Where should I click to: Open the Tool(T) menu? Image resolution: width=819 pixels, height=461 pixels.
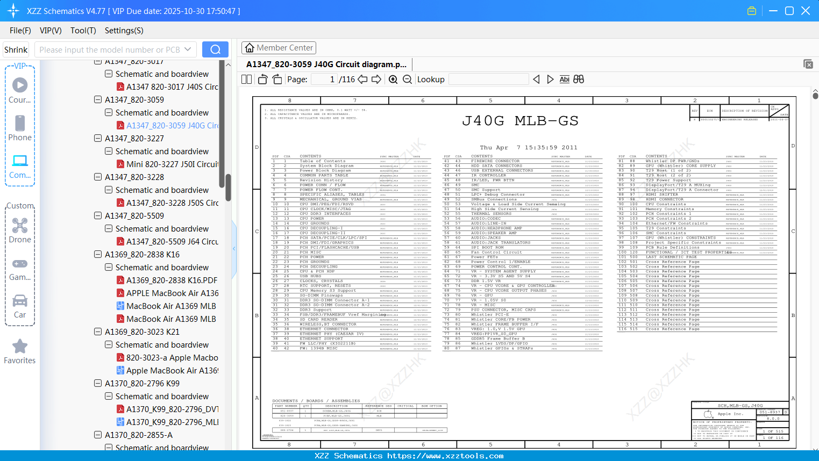[x=83, y=31]
